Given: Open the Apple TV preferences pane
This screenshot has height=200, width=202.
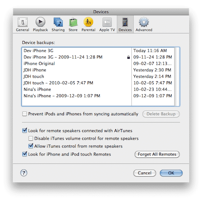Looking at the screenshot, I should 107,24.
